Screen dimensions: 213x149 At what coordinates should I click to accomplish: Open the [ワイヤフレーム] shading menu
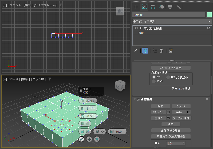coord(45,5)
